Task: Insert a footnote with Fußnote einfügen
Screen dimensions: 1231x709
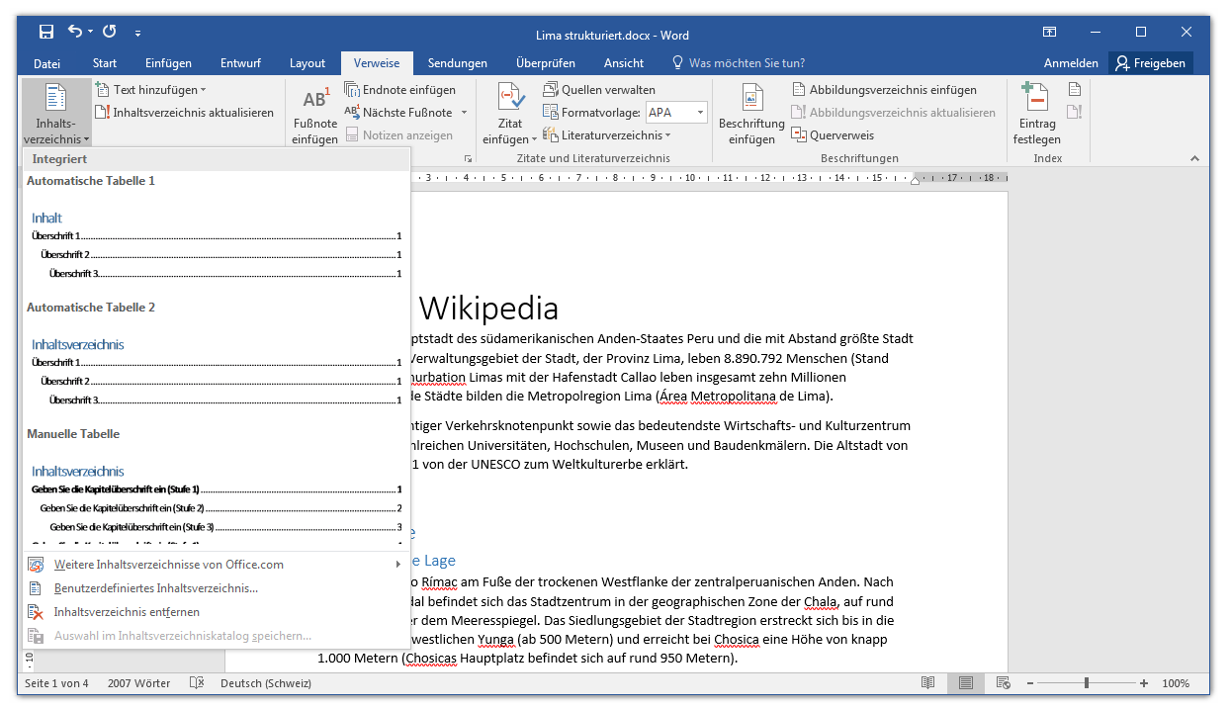Action: 314,115
